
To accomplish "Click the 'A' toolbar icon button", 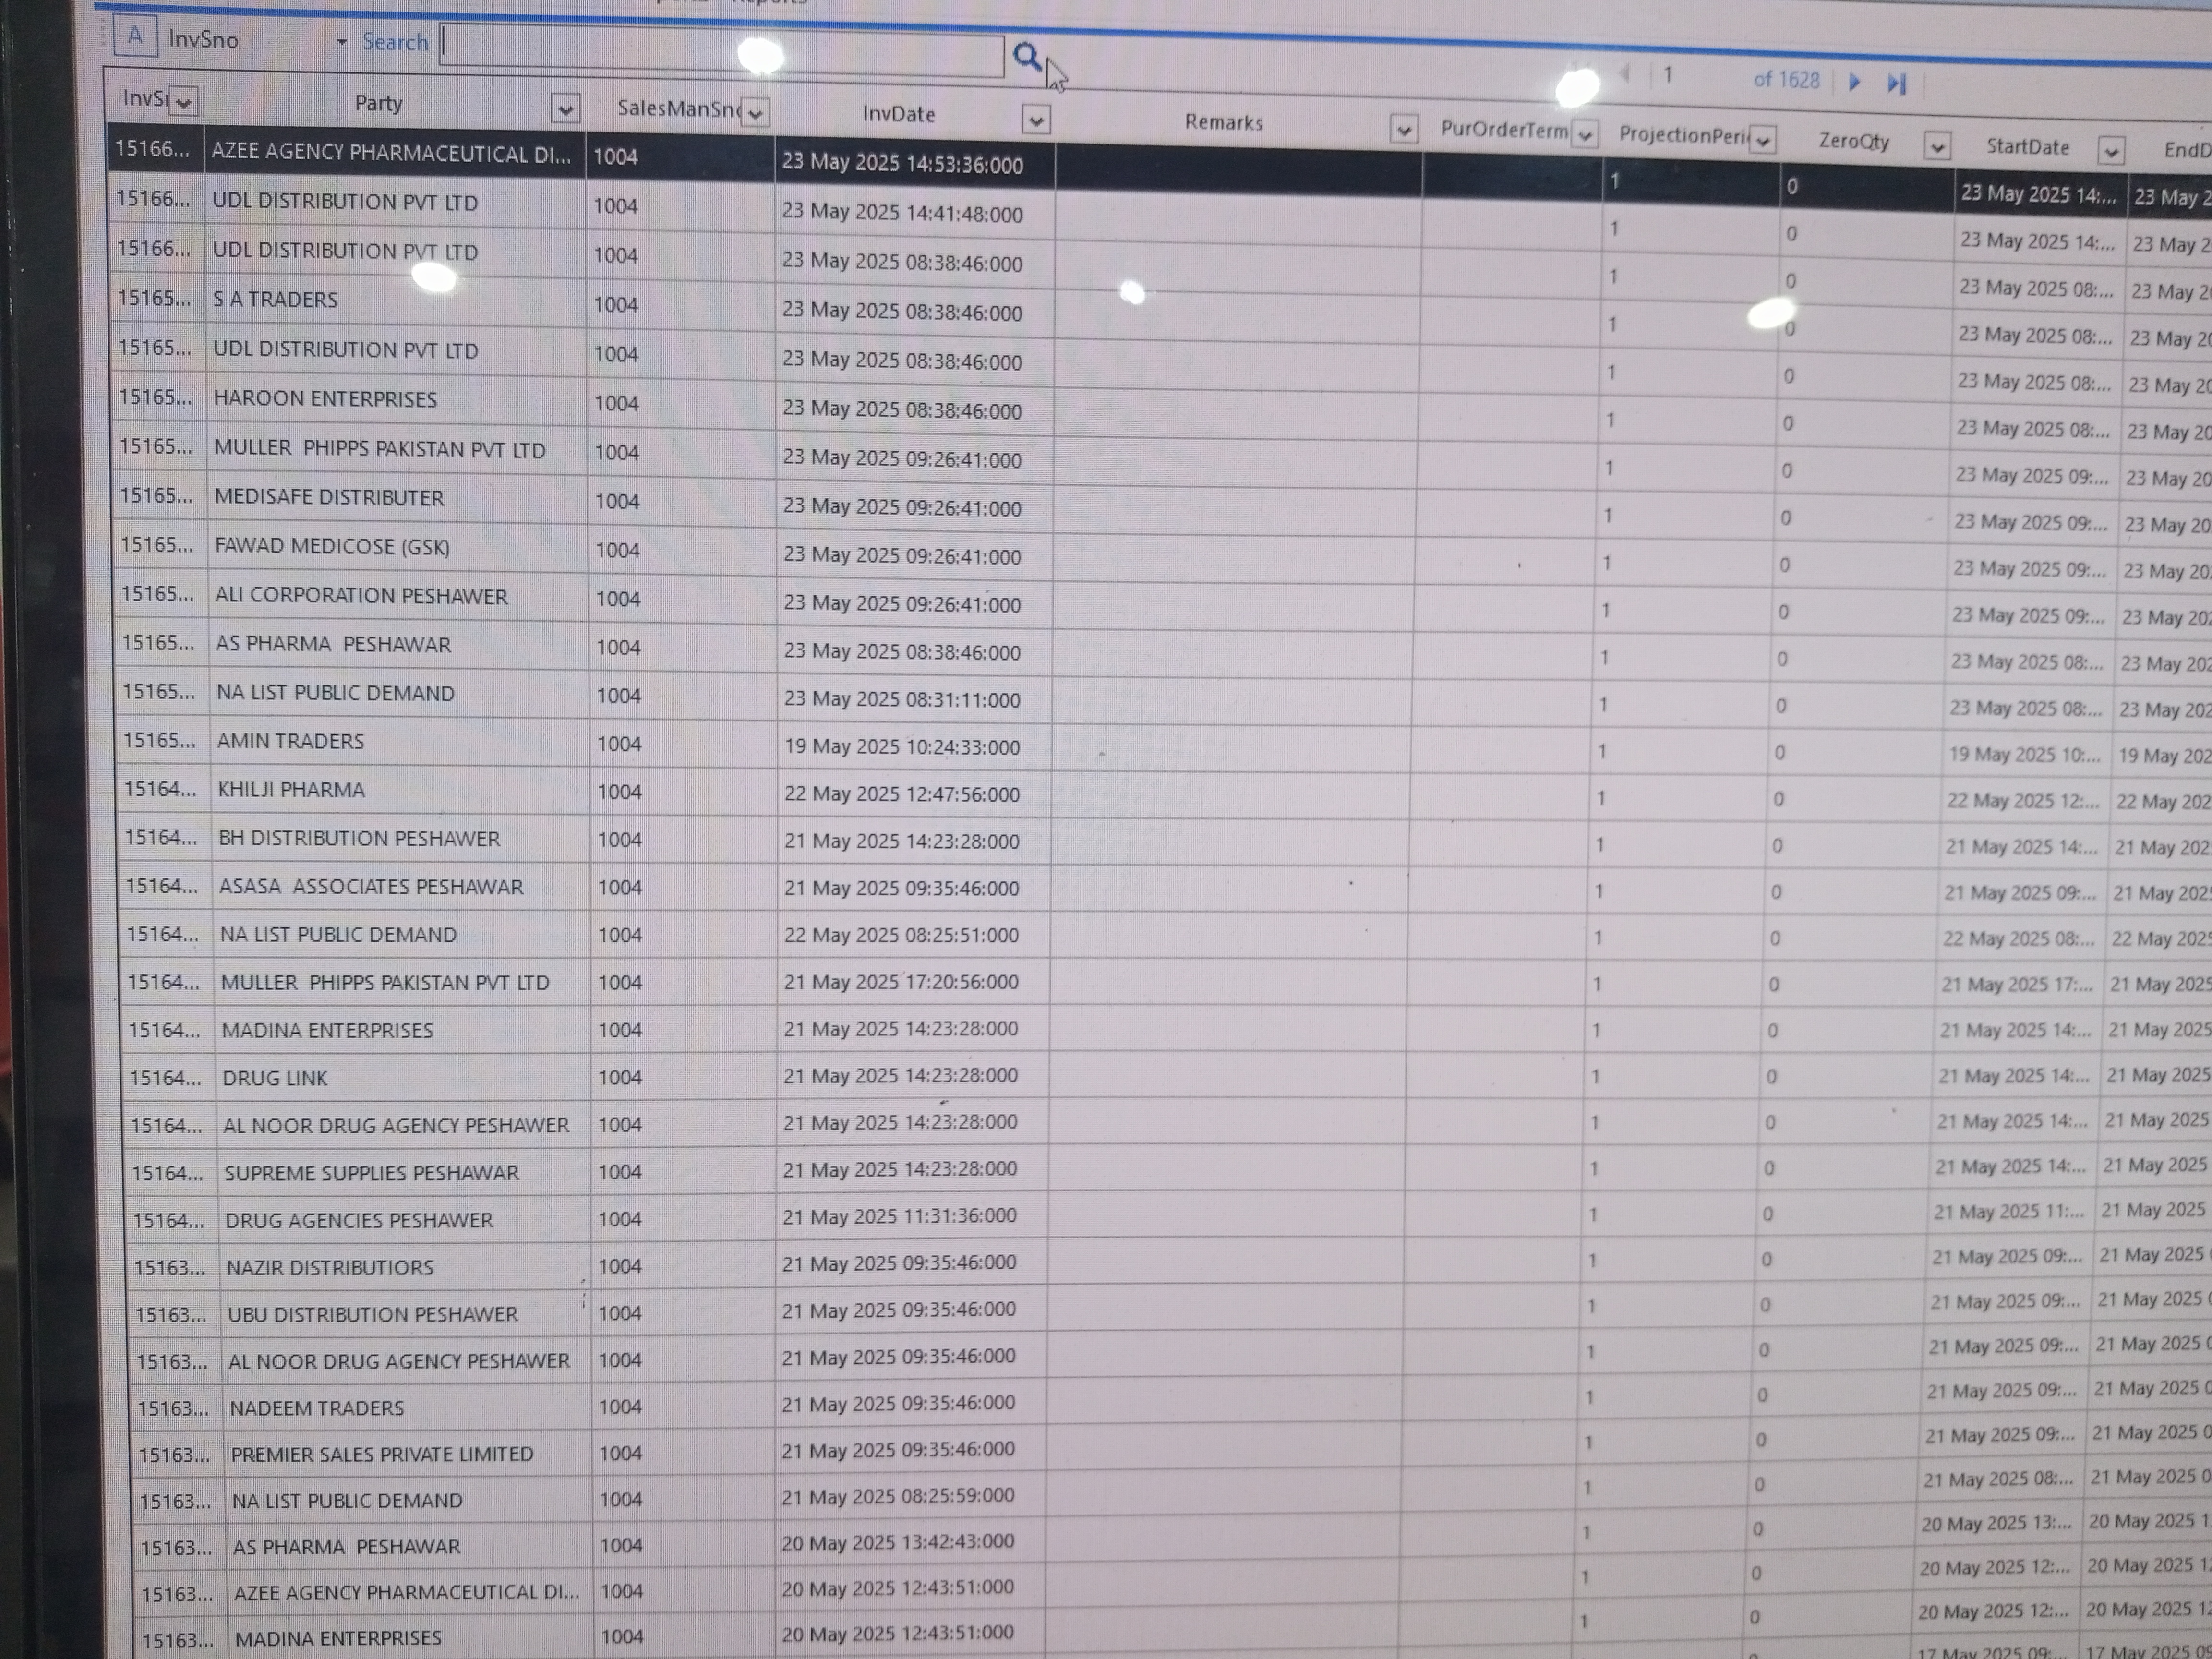I will [135, 37].
